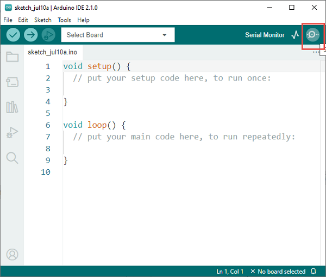Open the Sketchbook folder in sidebar

[x=12, y=57]
